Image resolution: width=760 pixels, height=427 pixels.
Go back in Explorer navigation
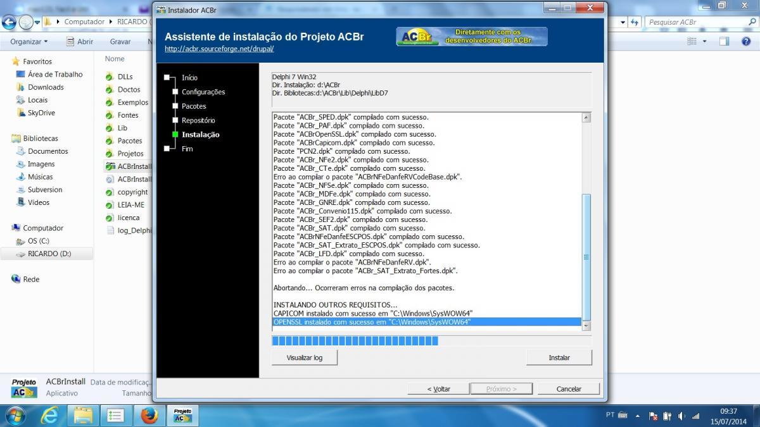(x=8, y=22)
